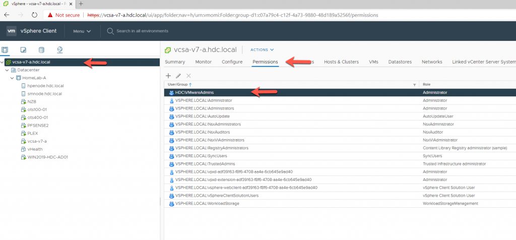Click cluster icon next to HomeLab-A
The height and width of the screenshot is (240, 516).
point(19,78)
